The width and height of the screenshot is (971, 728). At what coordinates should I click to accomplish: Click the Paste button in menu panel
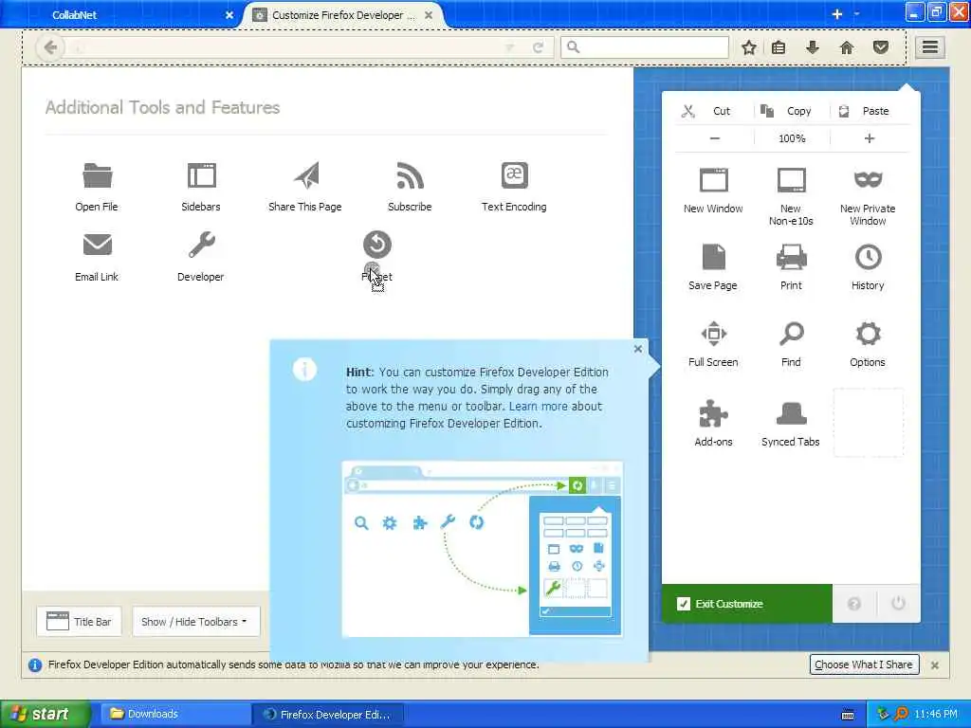coord(870,112)
